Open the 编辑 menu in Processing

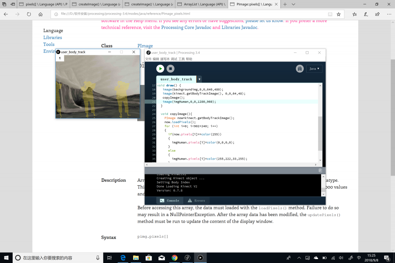tap(156, 59)
